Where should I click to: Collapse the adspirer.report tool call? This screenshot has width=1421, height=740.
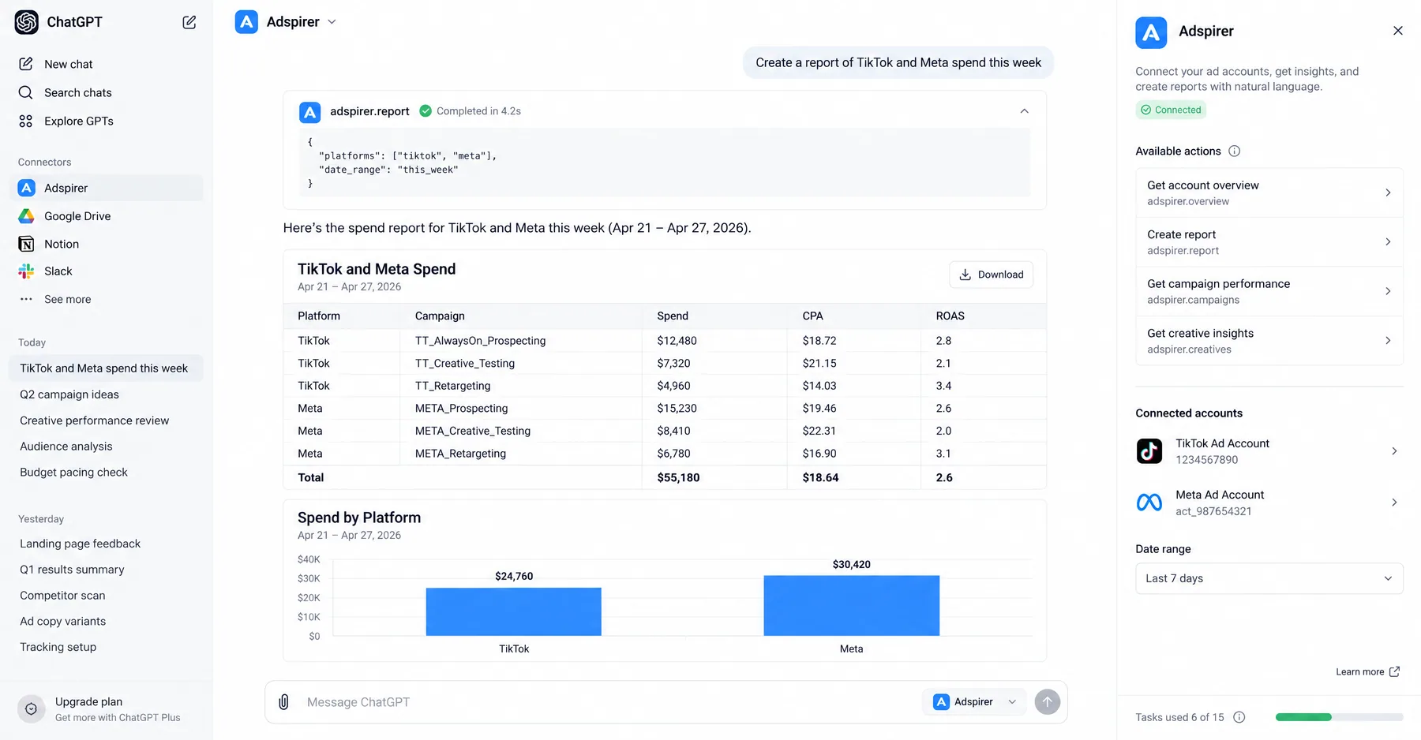(1024, 111)
